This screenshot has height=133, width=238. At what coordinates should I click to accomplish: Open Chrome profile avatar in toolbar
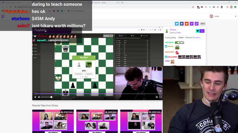pyautogui.click(x=231, y=7)
